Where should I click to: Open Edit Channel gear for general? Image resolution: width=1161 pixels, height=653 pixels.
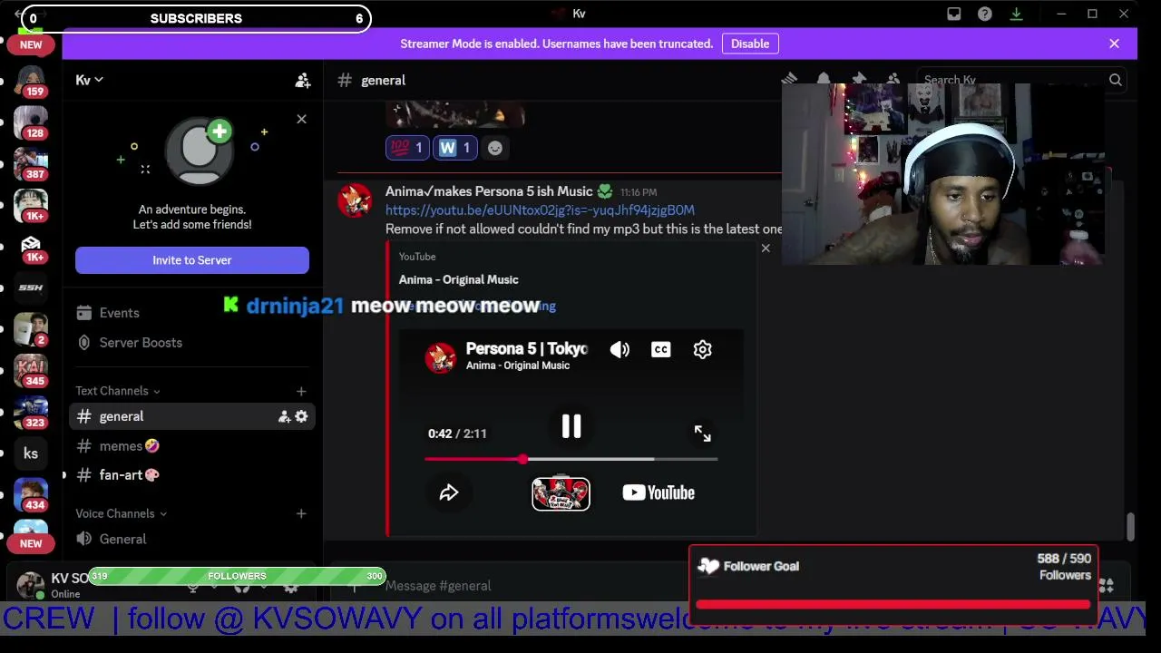pyautogui.click(x=301, y=416)
